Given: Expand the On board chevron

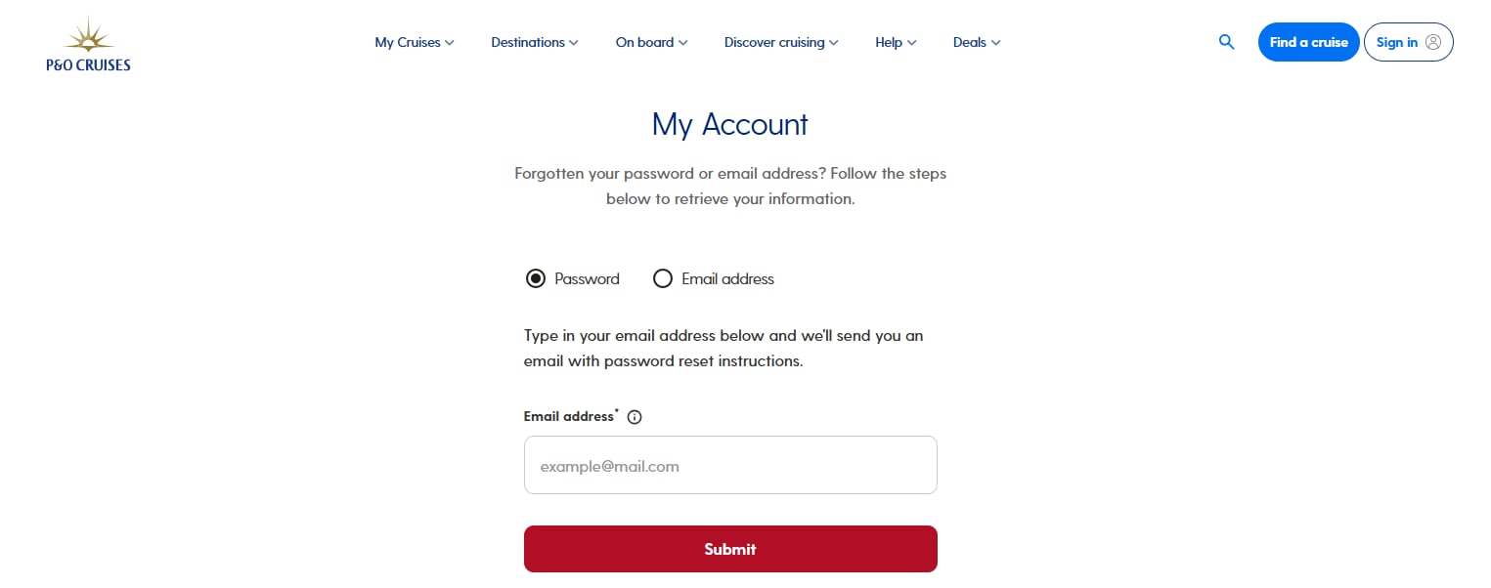Looking at the screenshot, I should click(683, 43).
